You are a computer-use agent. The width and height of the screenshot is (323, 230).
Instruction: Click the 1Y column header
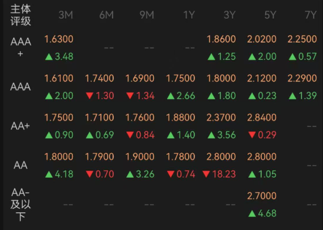pos(189,15)
